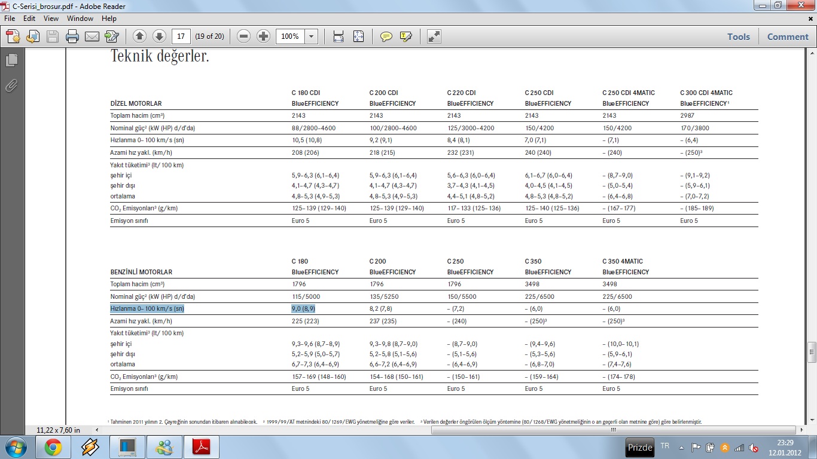
Task: Click the page number field showing 17
Action: (x=181, y=36)
